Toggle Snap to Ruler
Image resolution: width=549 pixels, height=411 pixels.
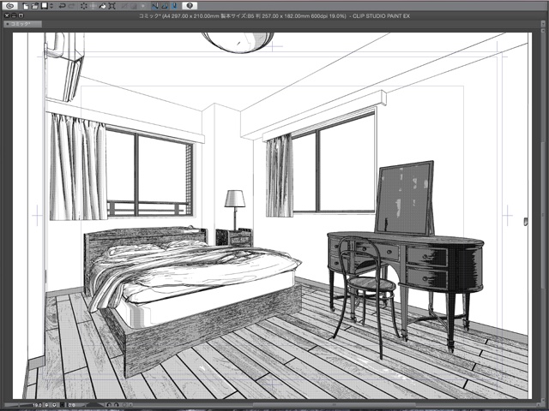(155, 6)
